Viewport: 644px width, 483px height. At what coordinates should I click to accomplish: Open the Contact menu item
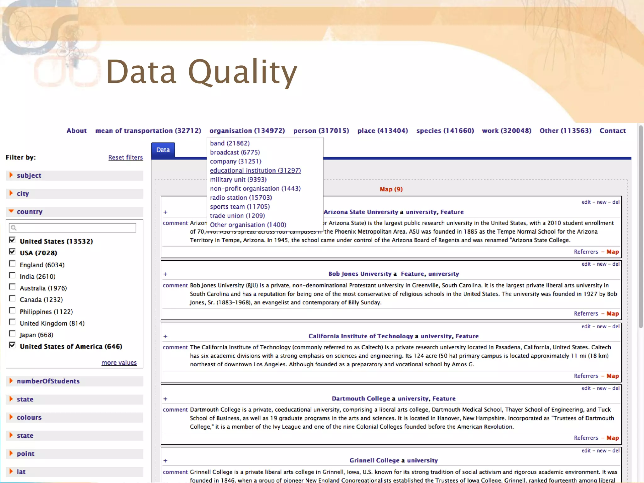pos(613,131)
